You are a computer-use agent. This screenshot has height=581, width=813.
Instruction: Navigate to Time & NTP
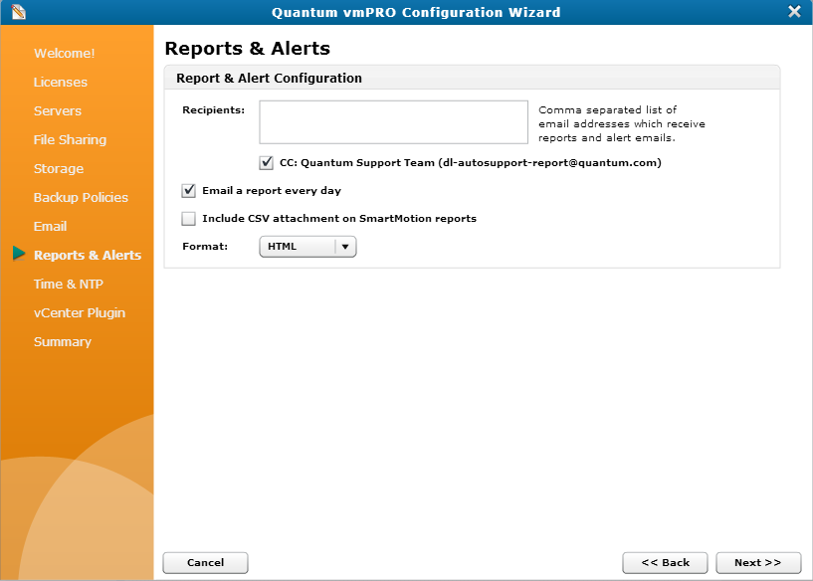point(65,284)
